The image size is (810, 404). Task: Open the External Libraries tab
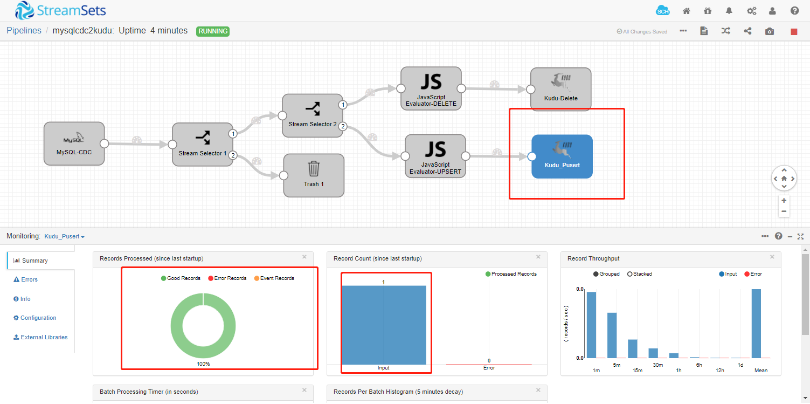(x=41, y=337)
